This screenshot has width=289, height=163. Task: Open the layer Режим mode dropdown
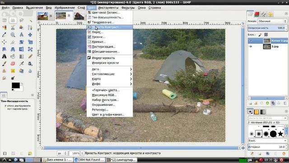tap(272, 21)
